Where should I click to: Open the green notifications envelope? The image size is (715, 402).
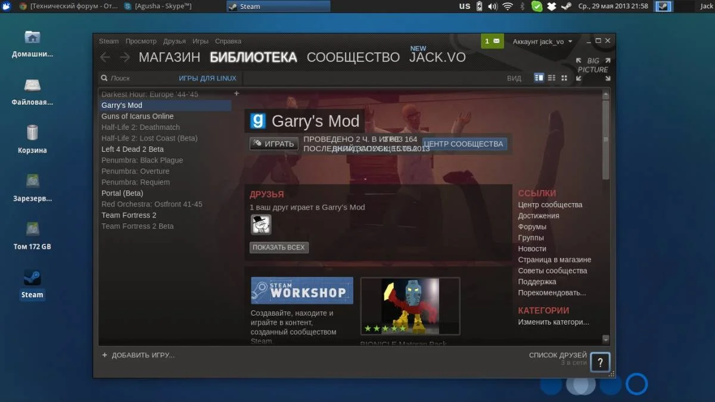(492, 41)
